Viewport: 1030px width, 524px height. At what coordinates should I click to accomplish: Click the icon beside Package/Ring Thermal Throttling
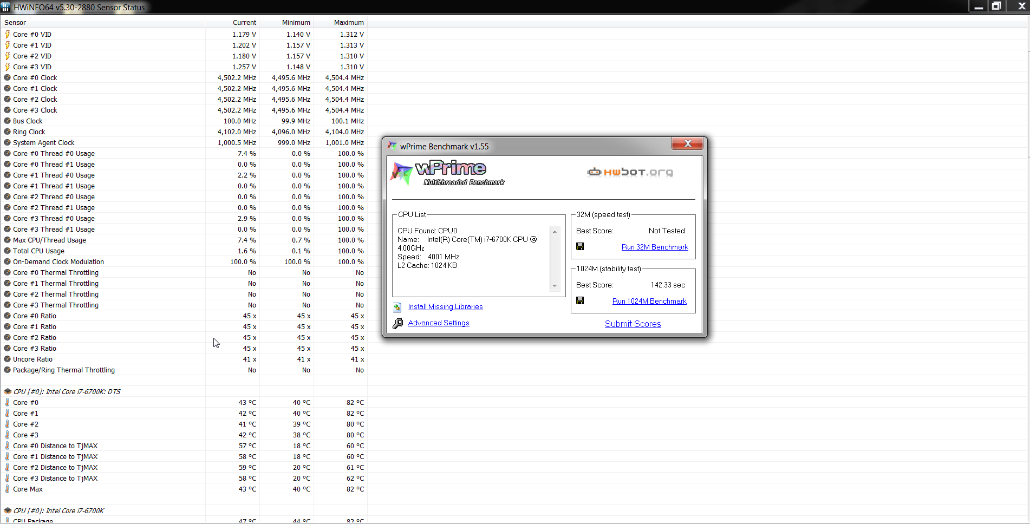(8, 370)
